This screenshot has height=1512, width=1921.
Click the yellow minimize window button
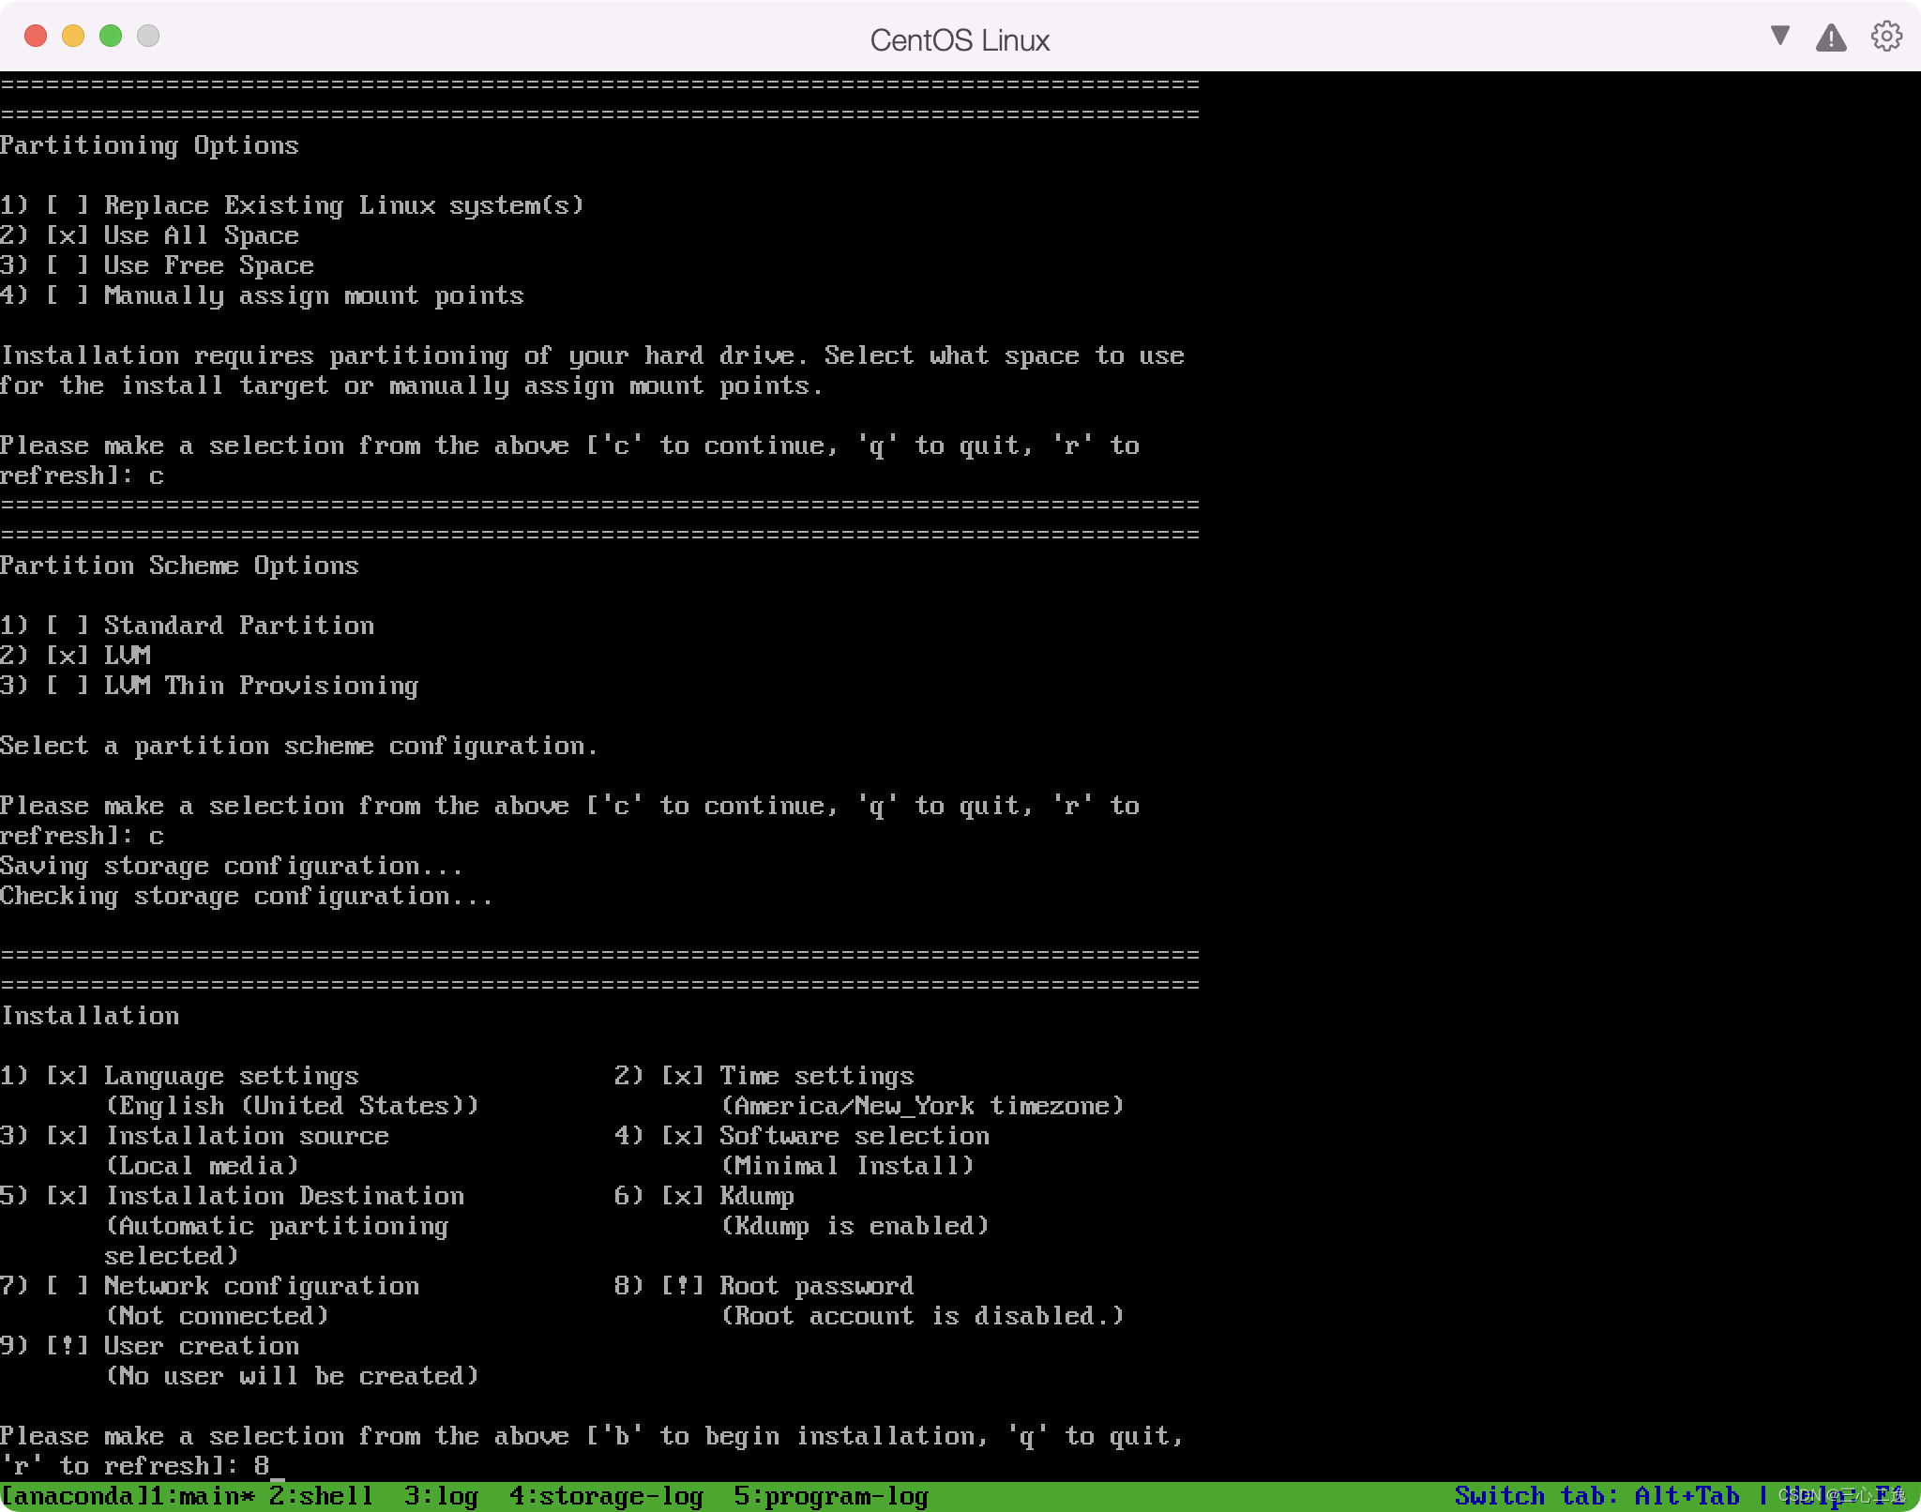click(73, 36)
